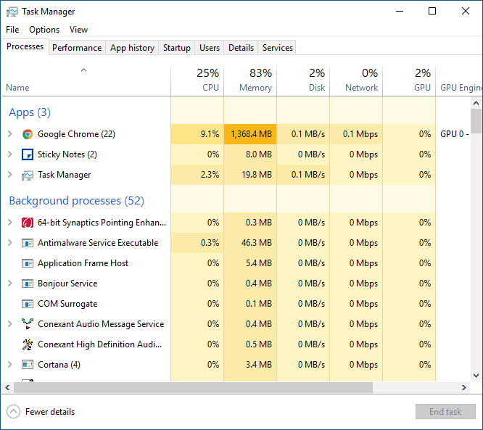This screenshot has width=483, height=430.
Task: Click the Fewer details arrow icon
Action: click(x=13, y=412)
